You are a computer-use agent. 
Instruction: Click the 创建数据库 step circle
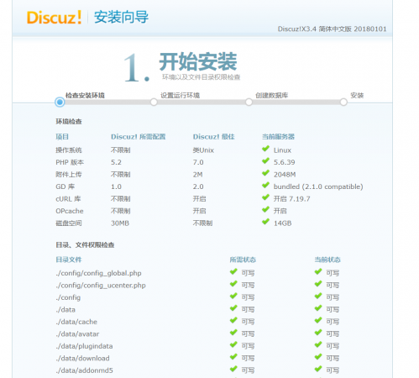249,102
